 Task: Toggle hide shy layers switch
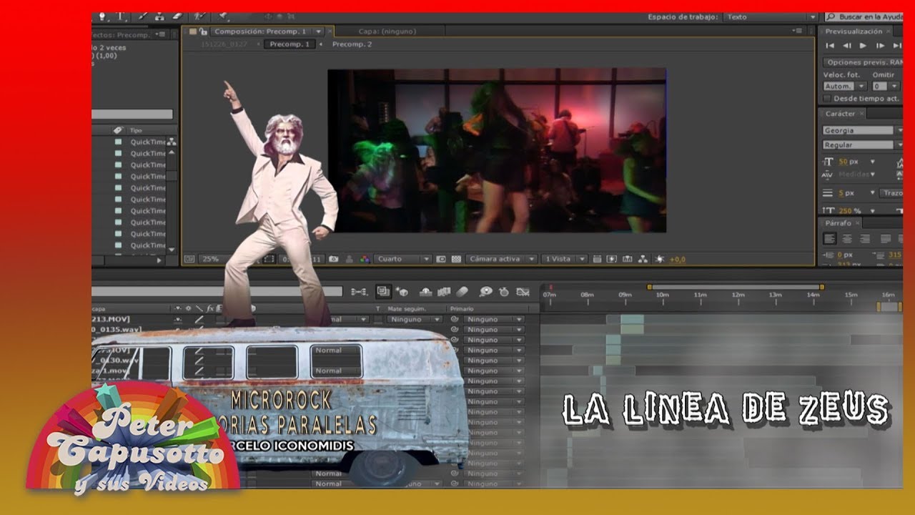click(425, 292)
